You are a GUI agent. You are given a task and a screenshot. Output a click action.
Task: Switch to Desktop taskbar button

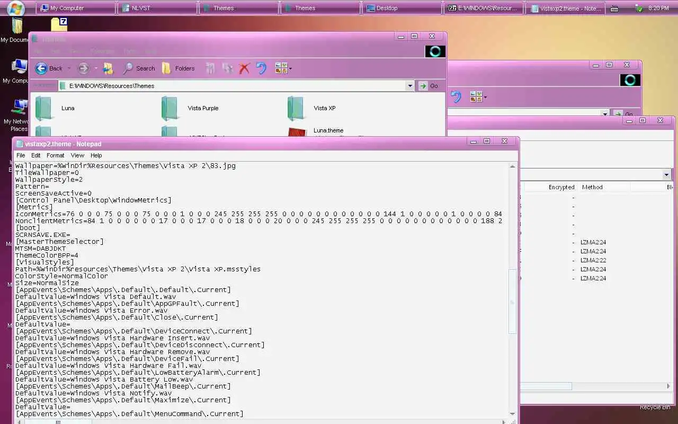pos(402,8)
